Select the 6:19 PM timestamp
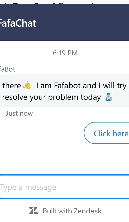Viewport: 129px width, 222px height. (x=65, y=53)
